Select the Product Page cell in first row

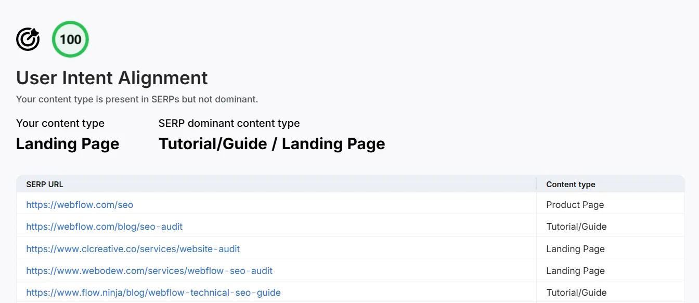575,204
